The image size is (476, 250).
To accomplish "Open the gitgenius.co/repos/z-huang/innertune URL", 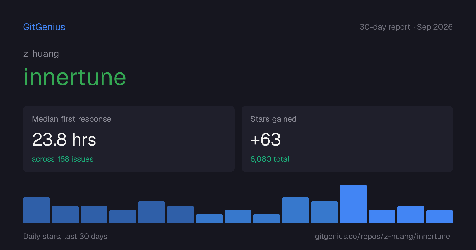I will (382, 236).
